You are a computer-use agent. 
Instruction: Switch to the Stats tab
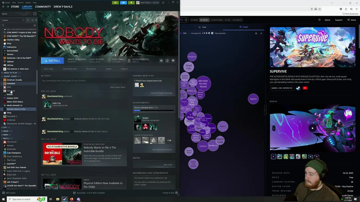pos(202,27)
